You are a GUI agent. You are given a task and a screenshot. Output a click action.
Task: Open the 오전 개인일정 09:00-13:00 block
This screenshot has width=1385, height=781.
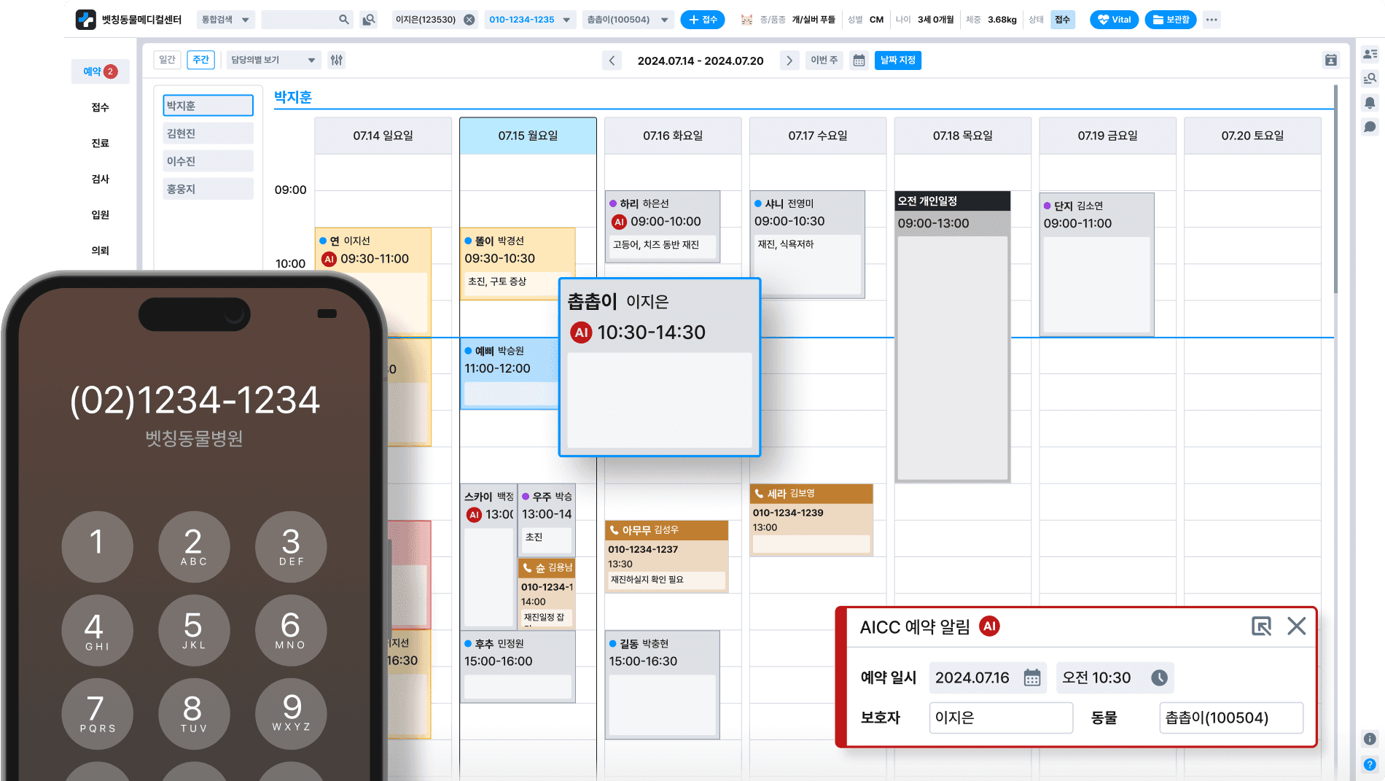point(952,336)
